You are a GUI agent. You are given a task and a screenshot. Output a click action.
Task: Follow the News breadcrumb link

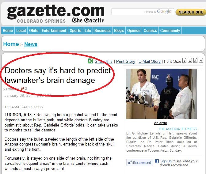(x=31, y=44)
